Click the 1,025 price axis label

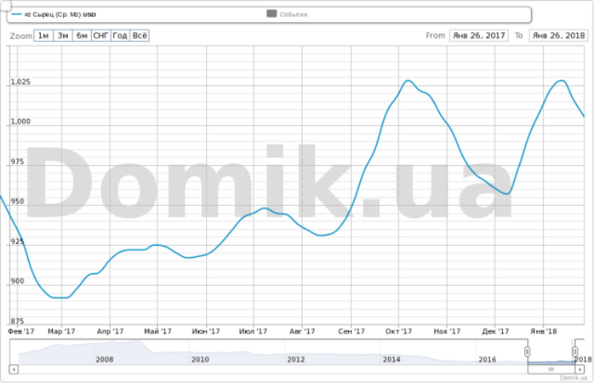(21, 82)
